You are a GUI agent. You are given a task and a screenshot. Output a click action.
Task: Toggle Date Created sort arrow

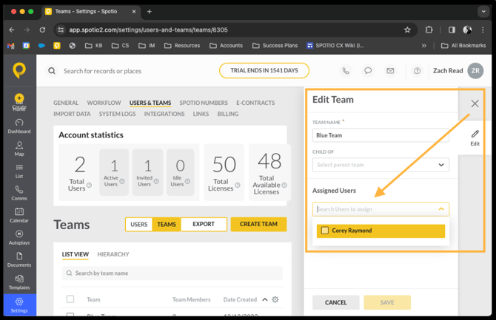pos(265,299)
